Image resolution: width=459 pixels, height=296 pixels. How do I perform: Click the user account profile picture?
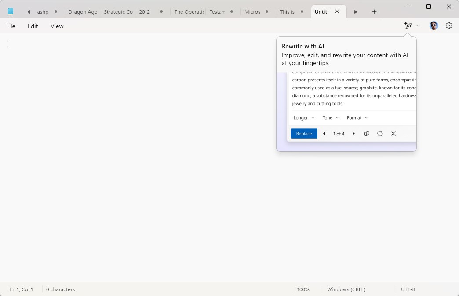coord(433,26)
